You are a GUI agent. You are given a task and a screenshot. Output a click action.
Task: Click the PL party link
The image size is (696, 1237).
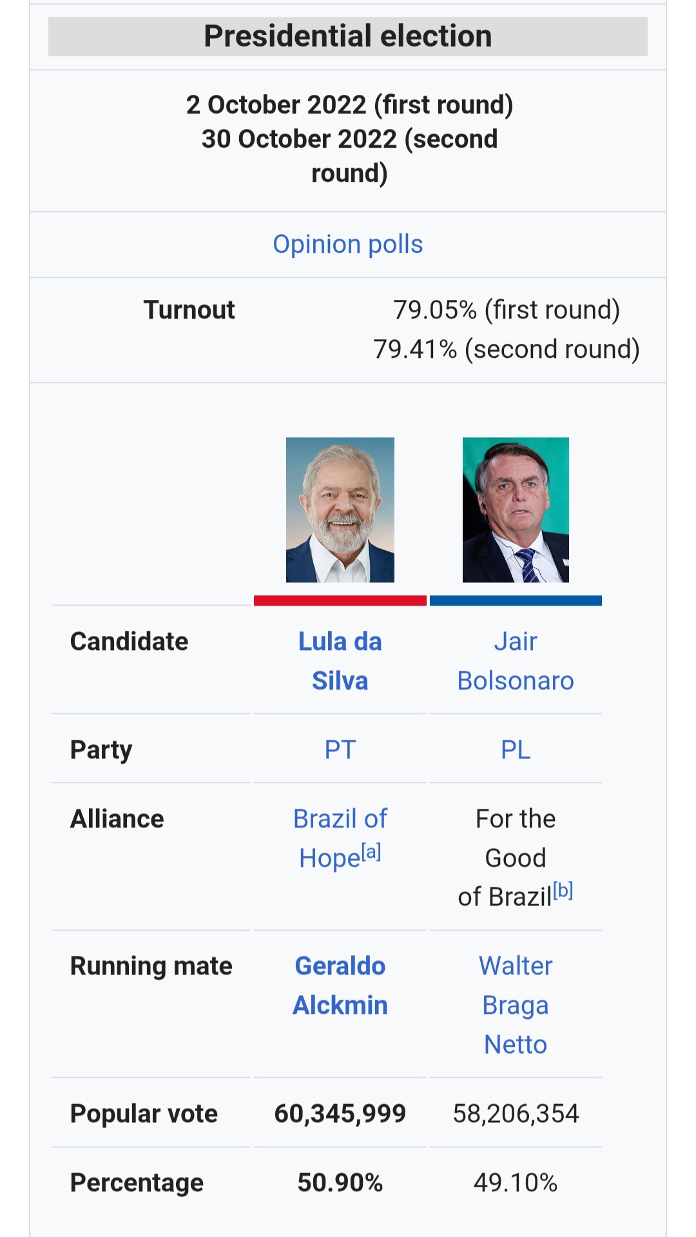coord(516,749)
